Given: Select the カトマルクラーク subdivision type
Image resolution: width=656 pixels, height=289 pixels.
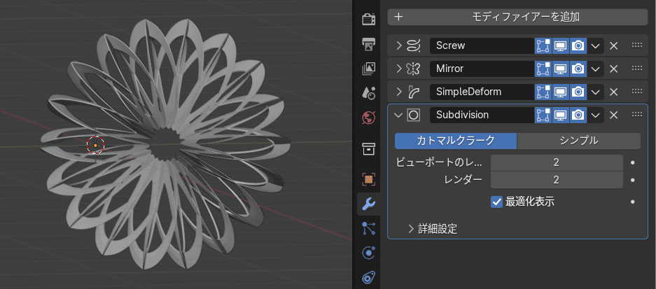Looking at the screenshot, I should click(456, 141).
